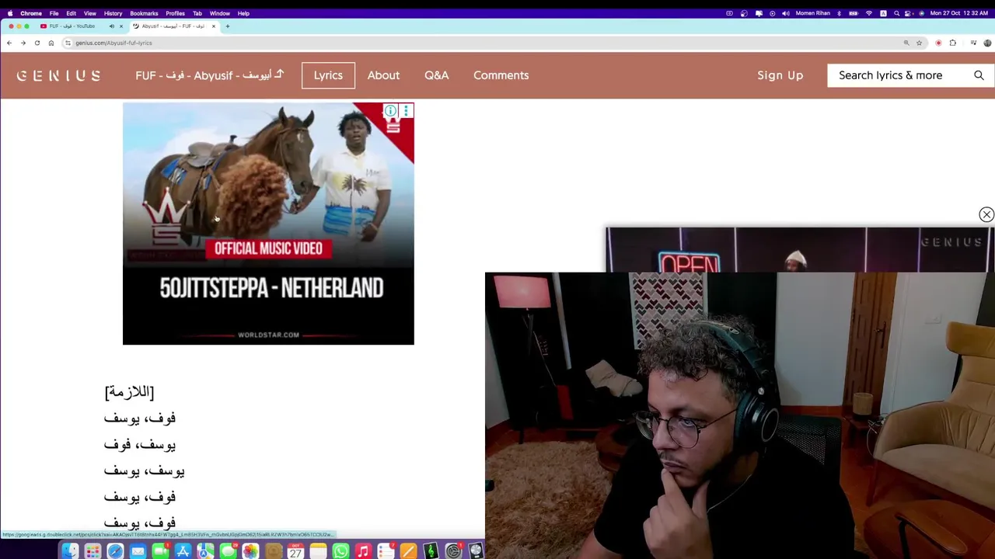Click the Bluetooth menu bar icon
This screenshot has width=995, height=559.
tap(839, 13)
